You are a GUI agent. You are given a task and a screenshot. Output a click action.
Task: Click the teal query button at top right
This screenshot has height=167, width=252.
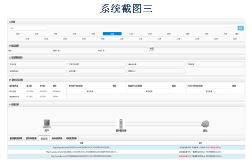coord(240,28)
